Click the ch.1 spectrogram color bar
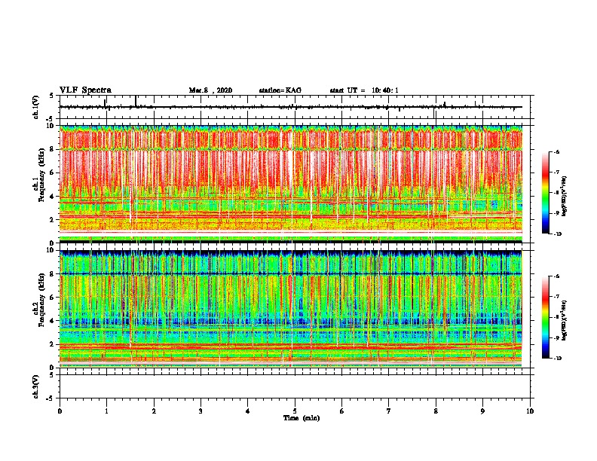This screenshot has height=461, width=597. pos(545,193)
